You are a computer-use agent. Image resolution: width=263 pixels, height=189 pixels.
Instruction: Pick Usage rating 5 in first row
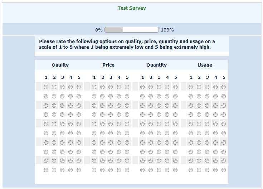pyautogui.click(x=224, y=87)
